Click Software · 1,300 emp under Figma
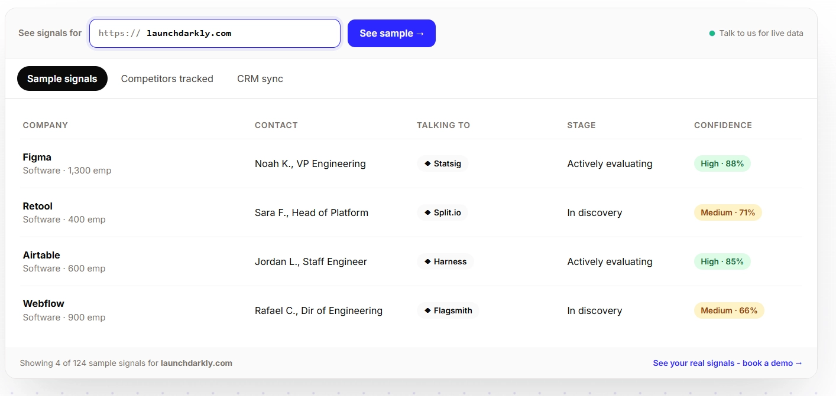Viewport: 836px width, 396px height. (67, 171)
